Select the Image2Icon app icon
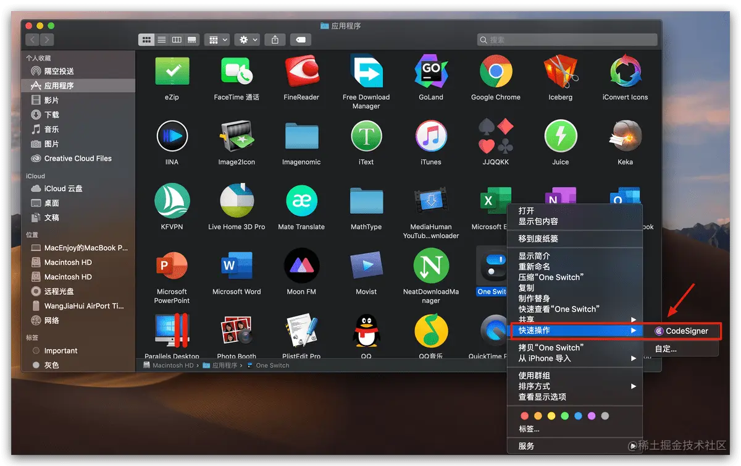 coord(237,137)
